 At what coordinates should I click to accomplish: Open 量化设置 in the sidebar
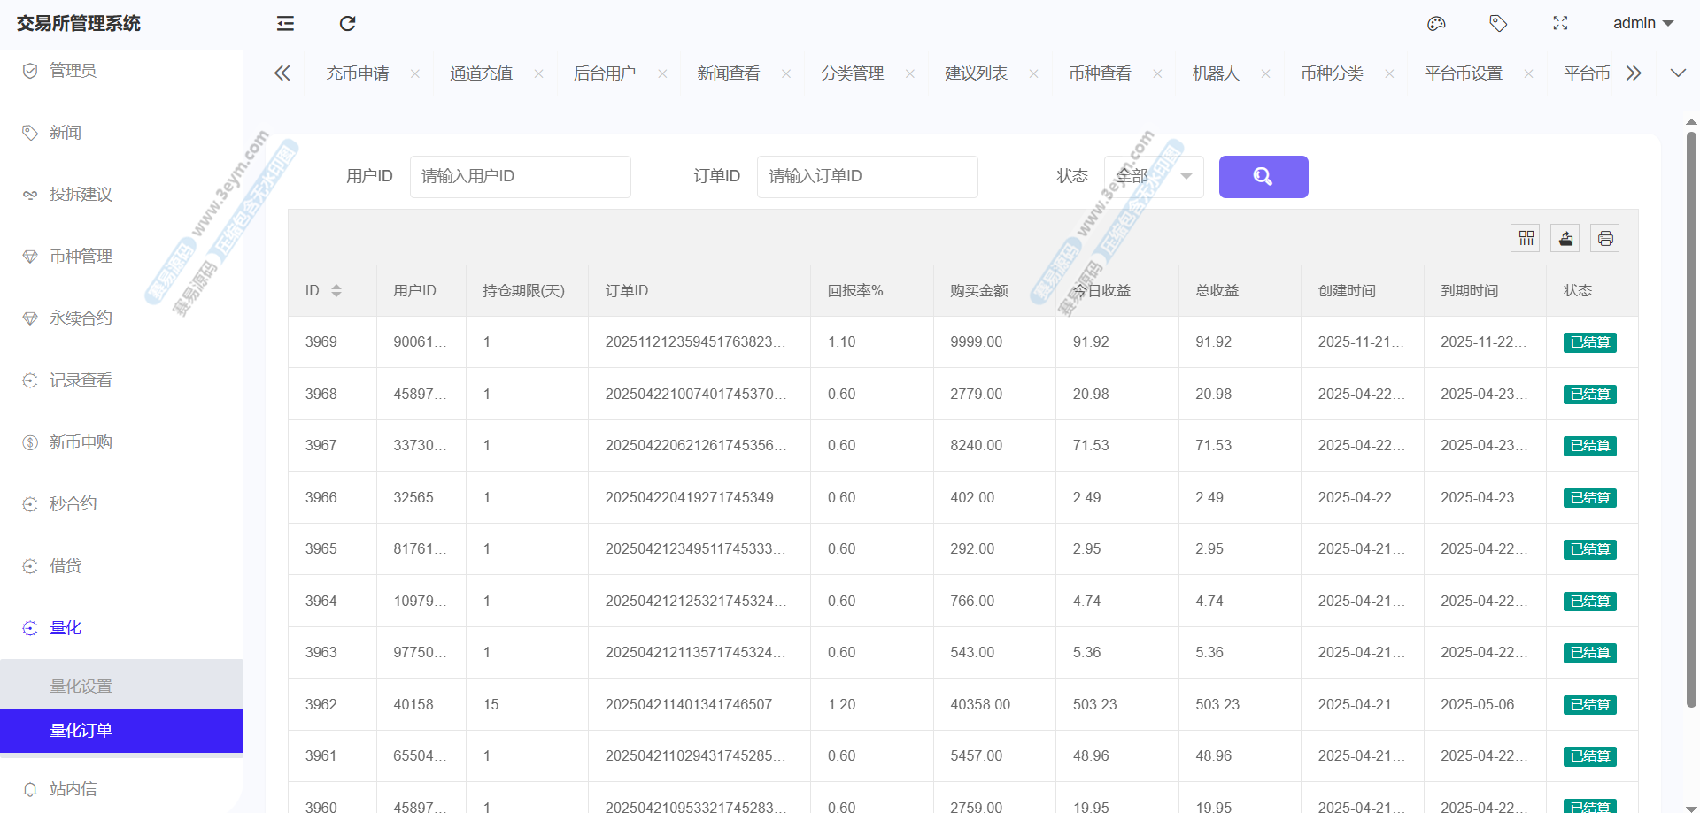click(x=81, y=686)
